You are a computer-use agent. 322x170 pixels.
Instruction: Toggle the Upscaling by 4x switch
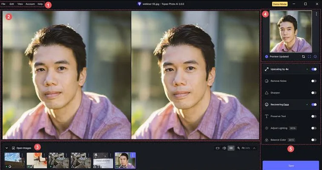(314, 69)
